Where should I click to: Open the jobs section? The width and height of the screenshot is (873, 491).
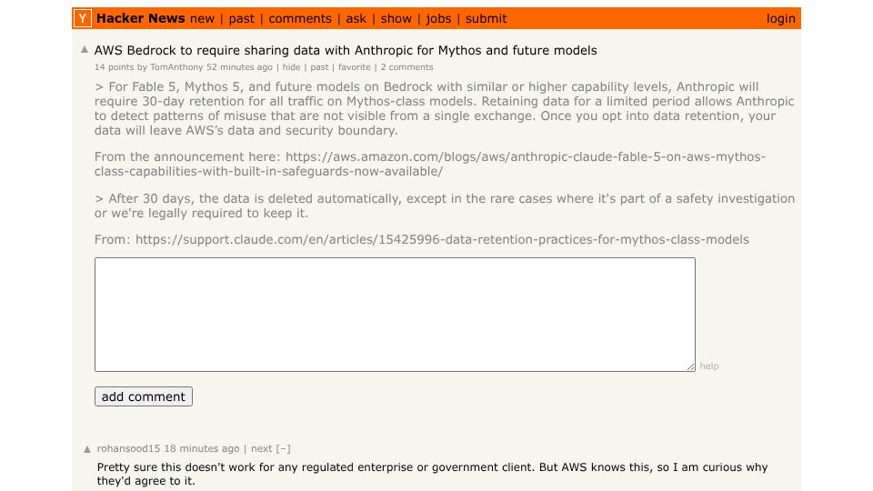[x=438, y=18]
